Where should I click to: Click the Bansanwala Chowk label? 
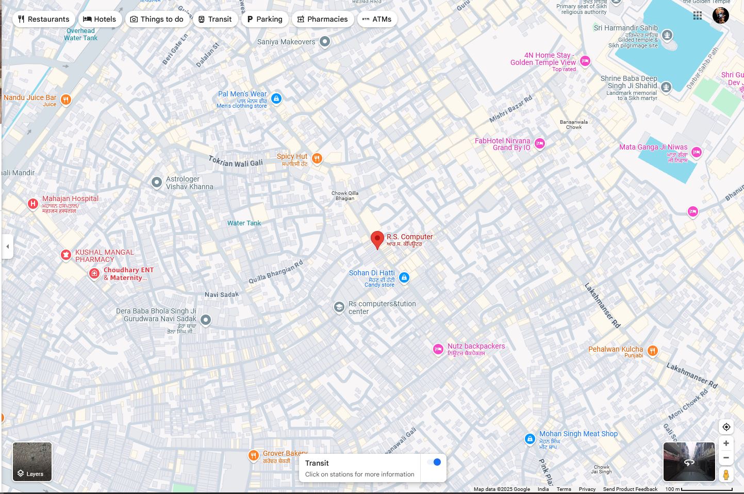(574, 125)
